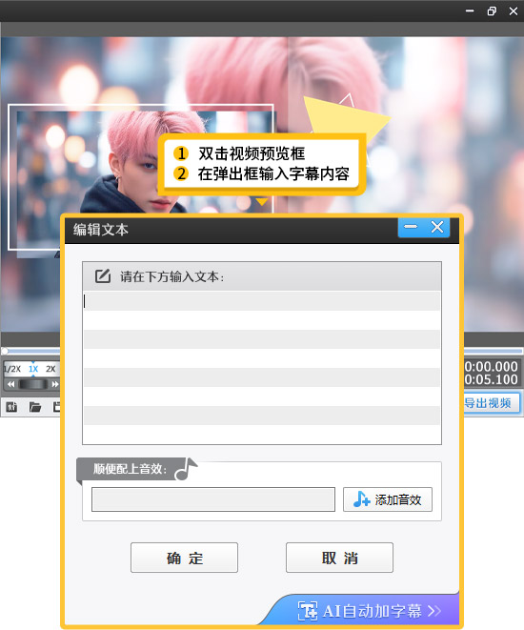The width and height of the screenshot is (524, 630).
Task: Click the rewind double-arrow button
Action: [10, 384]
